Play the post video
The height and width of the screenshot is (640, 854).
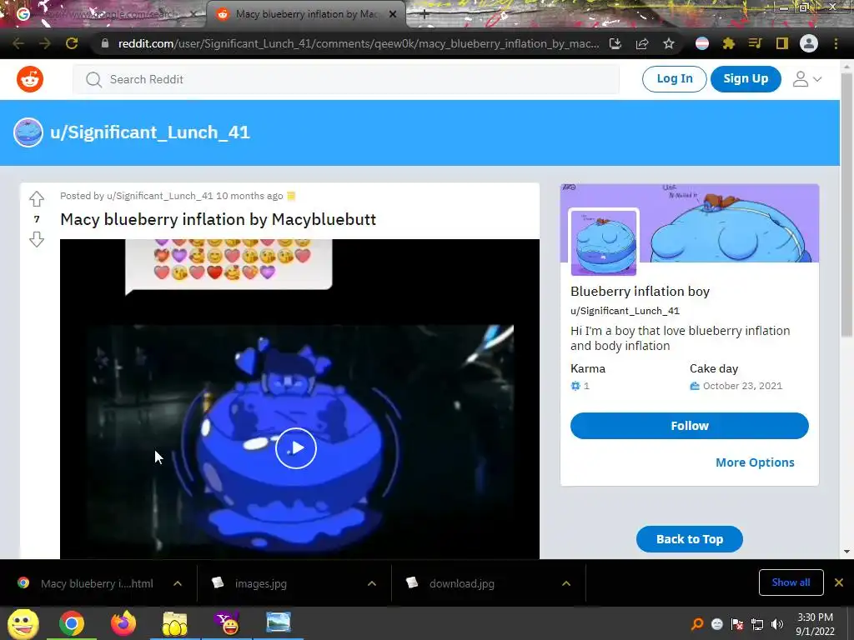pyautogui.click(x=296, y=447)
